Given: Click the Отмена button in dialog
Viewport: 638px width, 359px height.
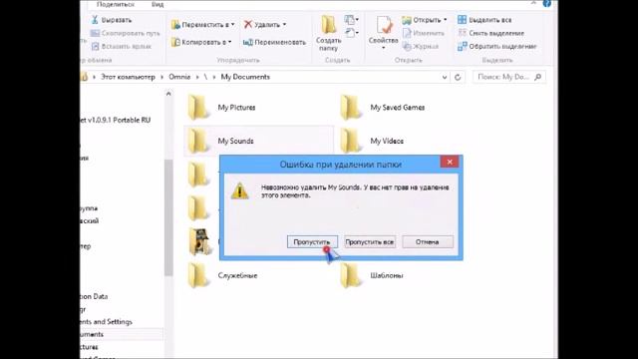Looking at the screenshot, I should (x=428, y=241).
